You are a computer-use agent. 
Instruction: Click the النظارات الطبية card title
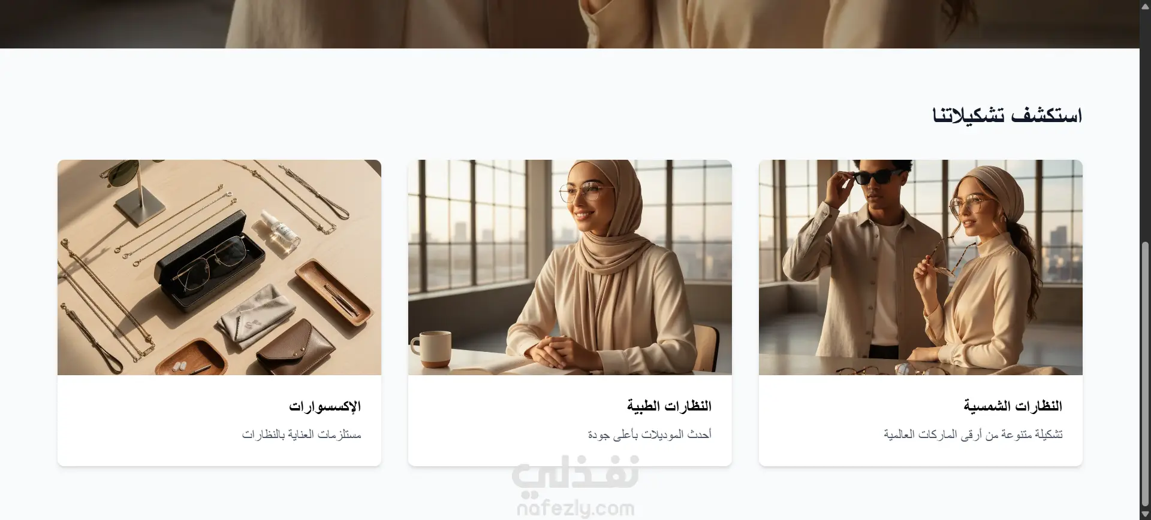point(669,406)
